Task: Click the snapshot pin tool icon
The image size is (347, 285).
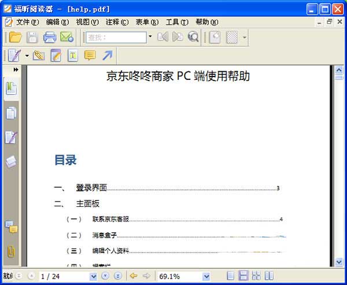Action: tap(215, 37)
